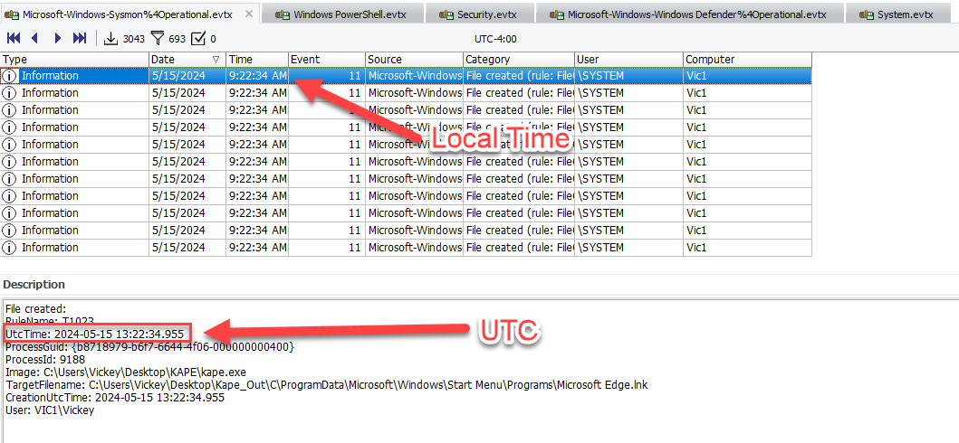
Task: Click the Date column sort arrow
Action: point(215,60)
